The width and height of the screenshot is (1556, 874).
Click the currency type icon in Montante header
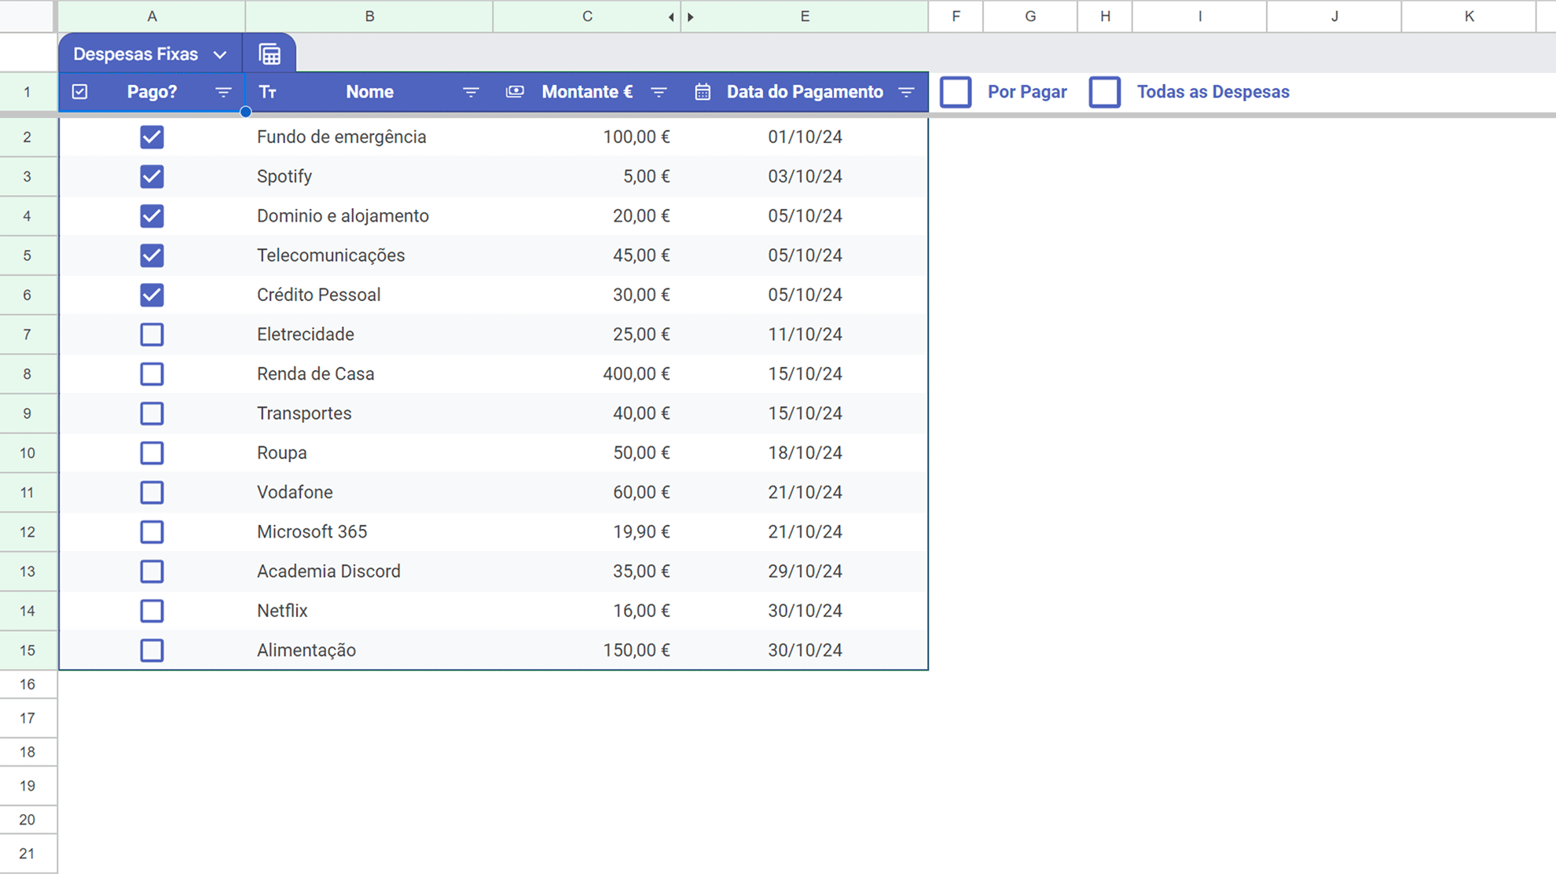pyautogui.click(x=515, y=92)
